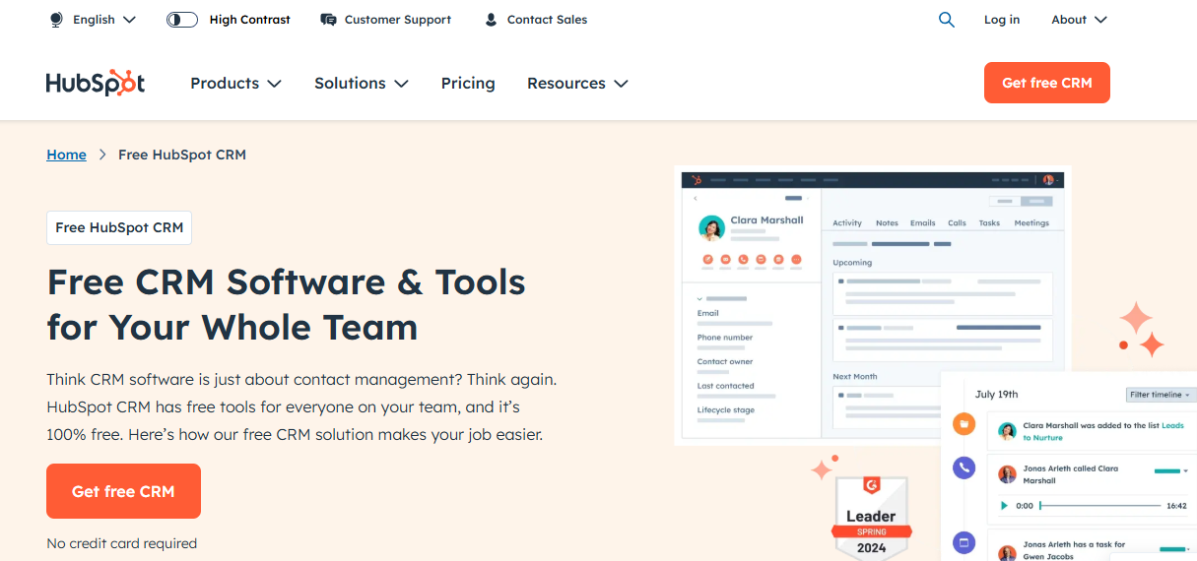Click the email envelope icon under Clara Marshall

pyautogui.click(x=725, y=260)
